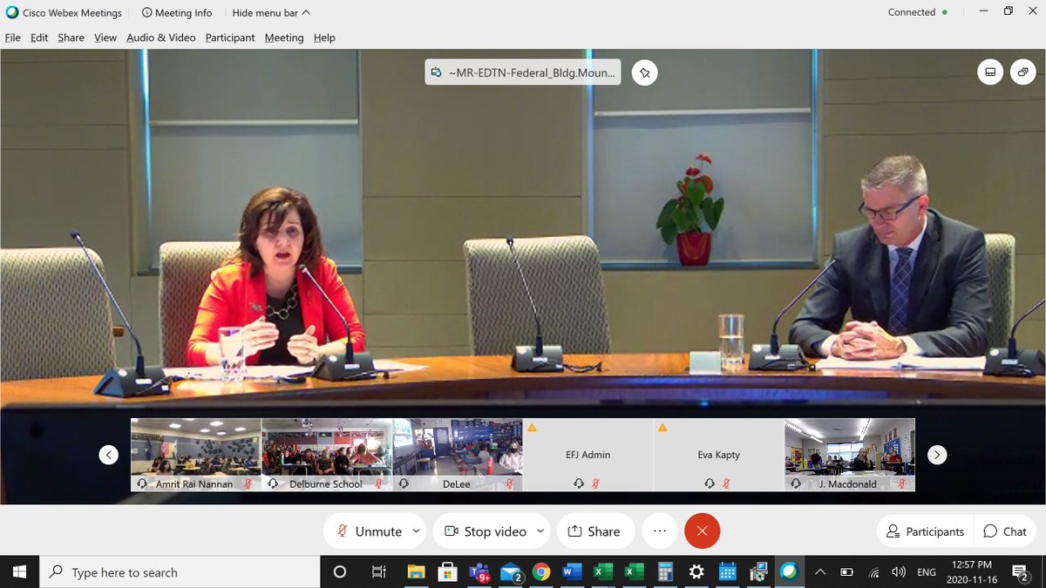Open the Participant menu
The image size is (1046, 588).
(230, 37)
